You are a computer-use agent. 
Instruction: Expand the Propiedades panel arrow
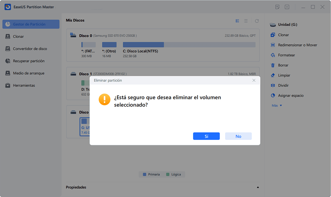[258, 187]
